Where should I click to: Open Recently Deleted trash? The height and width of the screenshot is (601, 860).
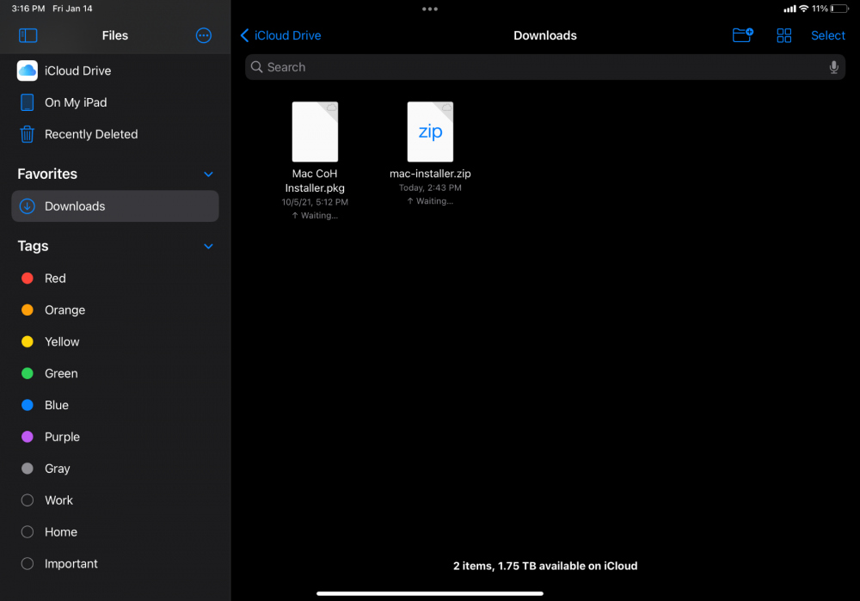click(x=90, y=134)
